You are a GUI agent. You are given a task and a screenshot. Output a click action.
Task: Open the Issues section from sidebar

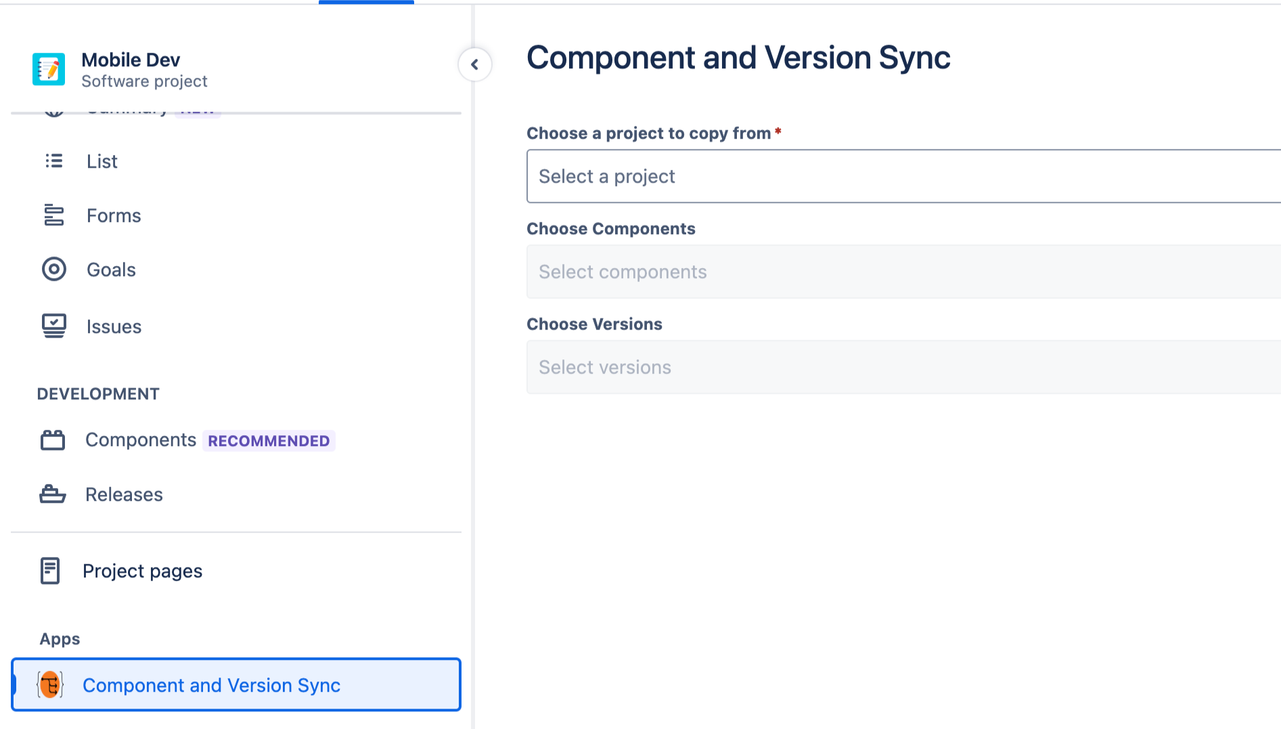coord(114,326)
